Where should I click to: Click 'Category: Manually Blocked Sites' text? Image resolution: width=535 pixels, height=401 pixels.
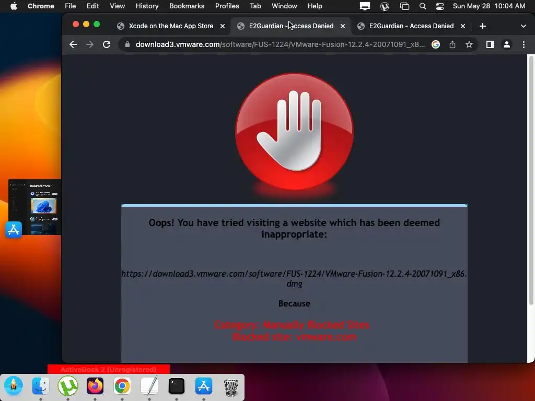click(x=292, y=325)
